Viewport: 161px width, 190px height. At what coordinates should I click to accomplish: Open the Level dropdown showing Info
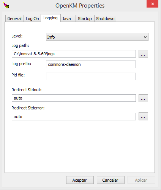(x=97, y=37)
